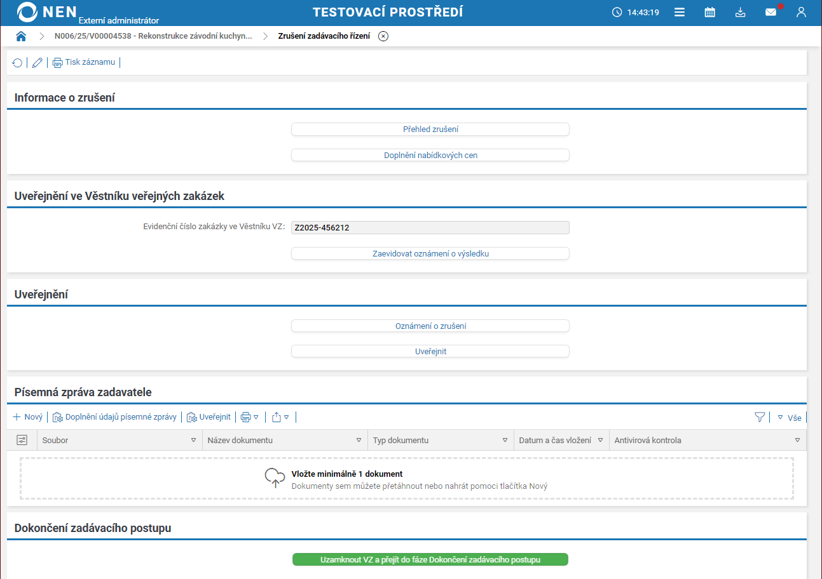Click Zaevidovat oznámení o výsledku
Viewport: 822px width, 579px height.
coord(430,253)
